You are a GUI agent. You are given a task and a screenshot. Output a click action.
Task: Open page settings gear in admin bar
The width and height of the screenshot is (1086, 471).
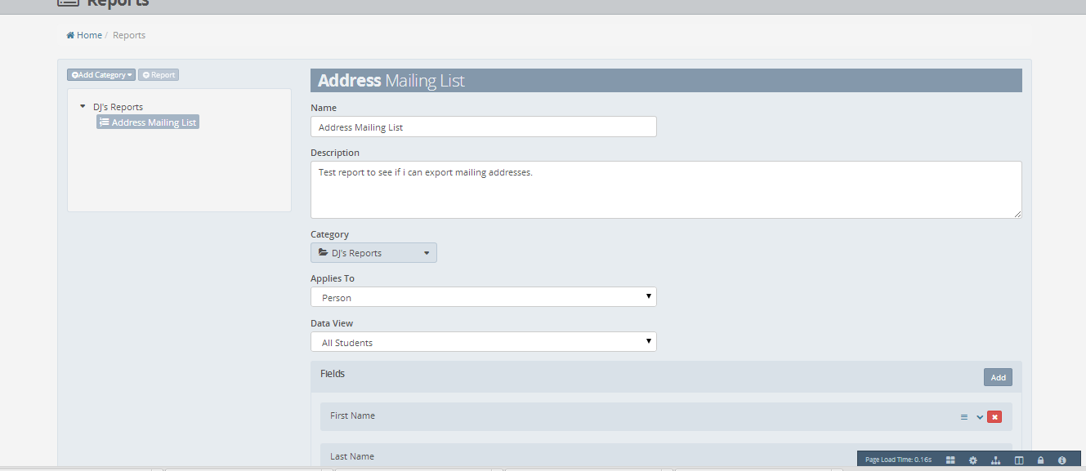(973, 460)
